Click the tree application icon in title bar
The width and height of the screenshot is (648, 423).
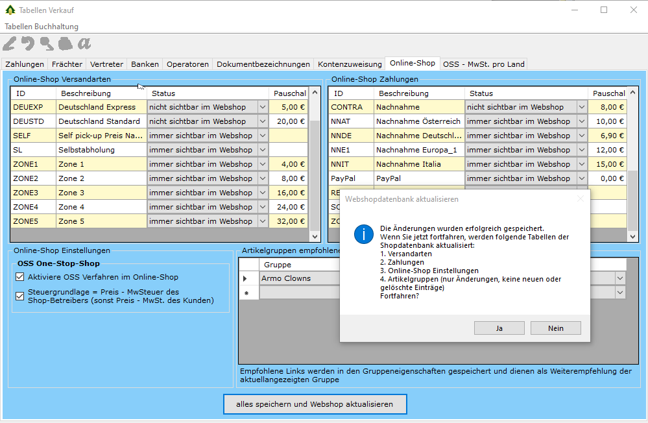(x=10, y=10)
